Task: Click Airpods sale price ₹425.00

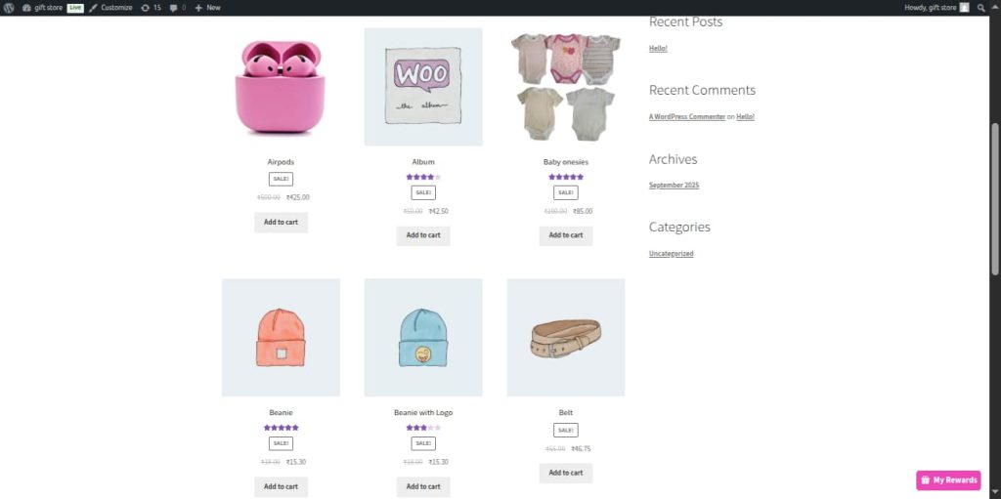Action: (x=297, y=197)
